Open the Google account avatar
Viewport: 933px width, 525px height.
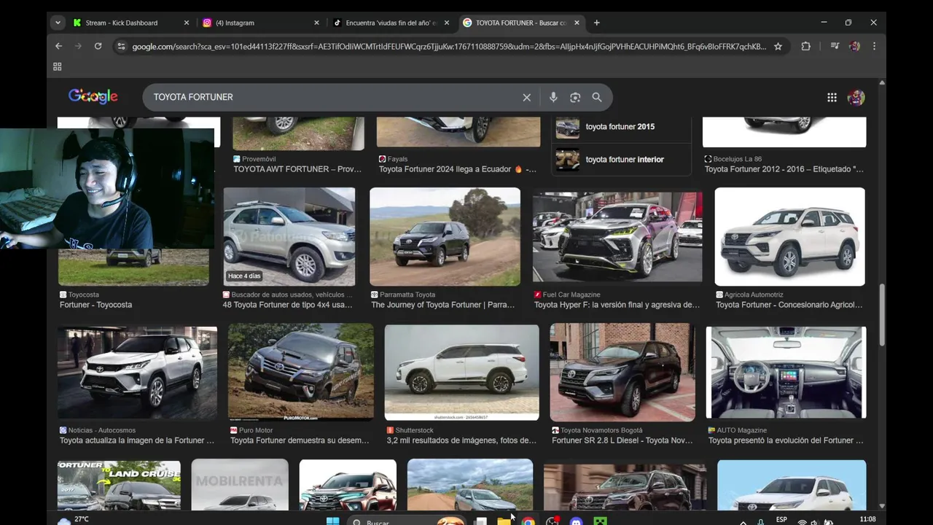[856, 97]
